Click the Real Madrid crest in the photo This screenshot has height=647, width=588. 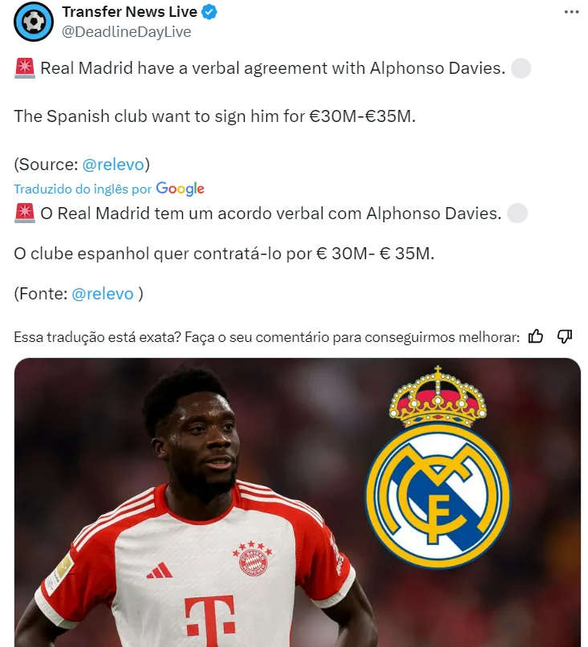[437, 466]
